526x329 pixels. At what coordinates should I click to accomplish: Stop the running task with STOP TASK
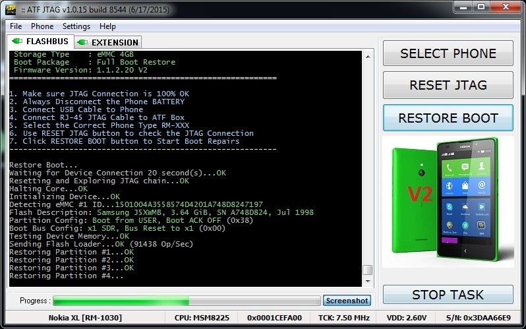tap(448, 295)
